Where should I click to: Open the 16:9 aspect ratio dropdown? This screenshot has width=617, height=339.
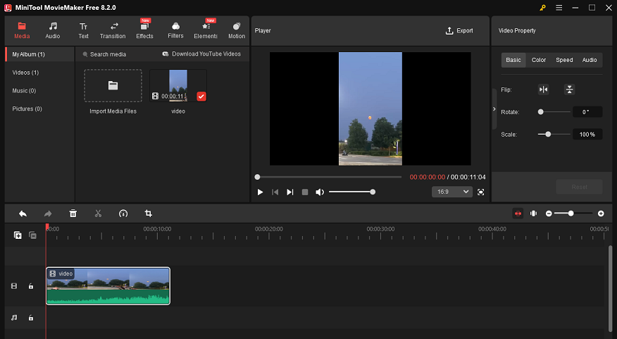pos(452,192)
